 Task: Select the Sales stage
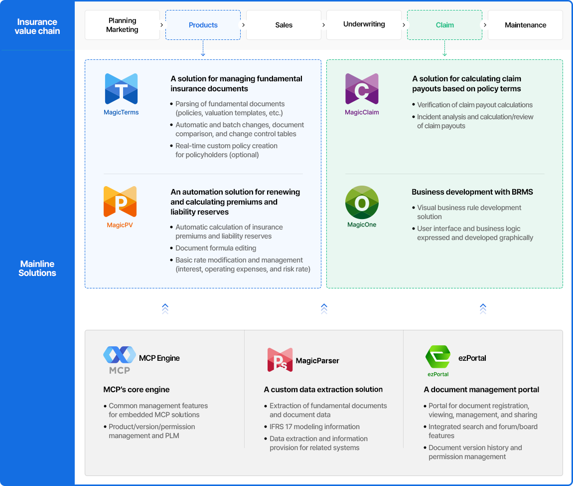coord(284,25)
